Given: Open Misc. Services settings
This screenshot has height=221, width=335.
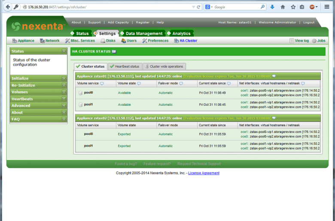Looking at the screenshot, I should [x=80, y=41].
